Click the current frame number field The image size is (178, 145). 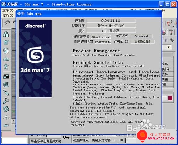(131, 140)
